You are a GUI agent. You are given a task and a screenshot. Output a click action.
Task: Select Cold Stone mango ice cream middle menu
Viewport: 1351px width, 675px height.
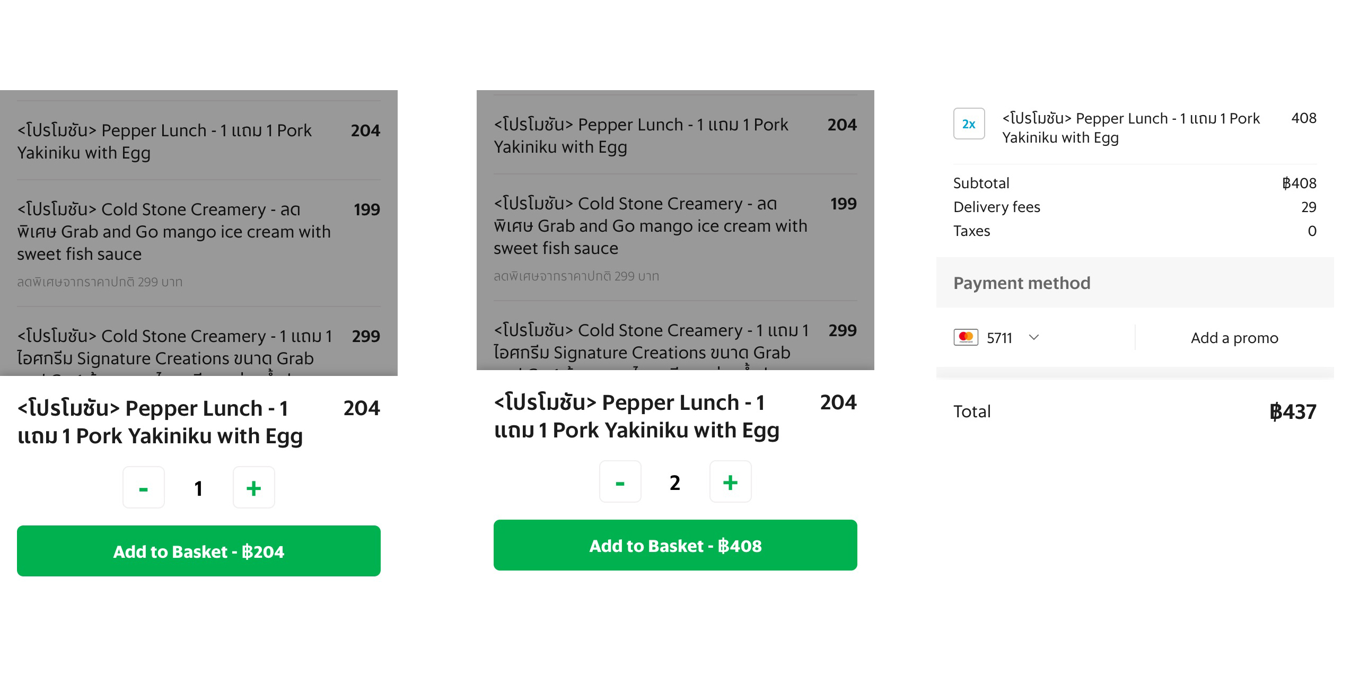pos(675,238)
